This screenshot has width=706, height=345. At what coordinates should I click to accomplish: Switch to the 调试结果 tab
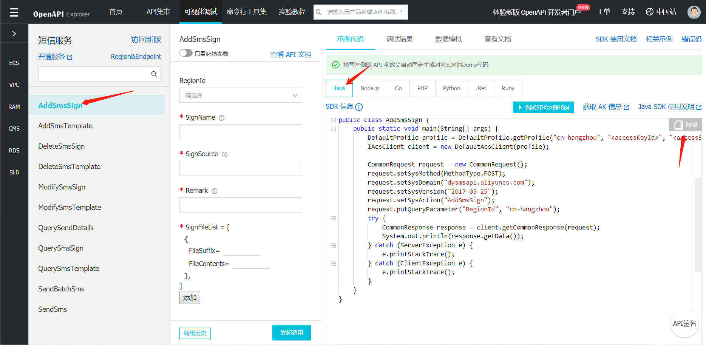[x=399, y=39]
